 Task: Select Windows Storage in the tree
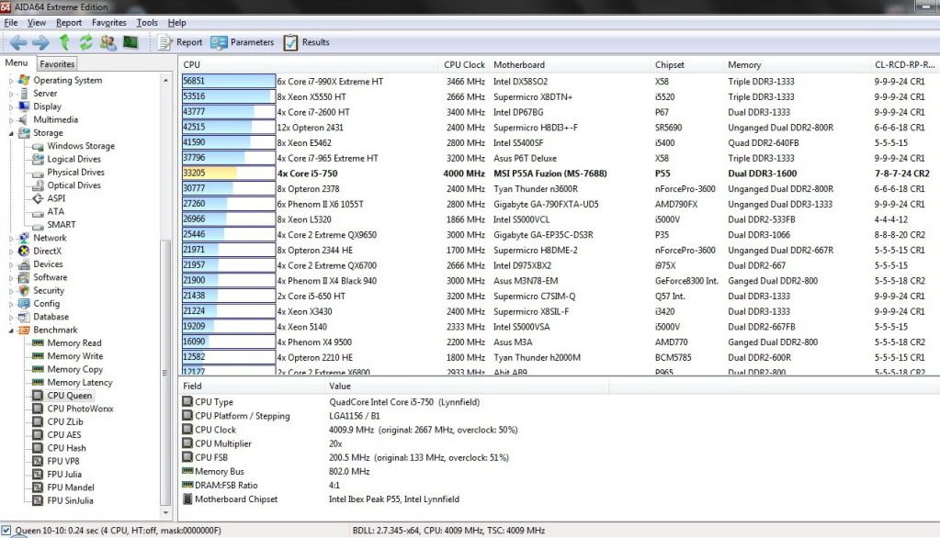coord(81,146)
